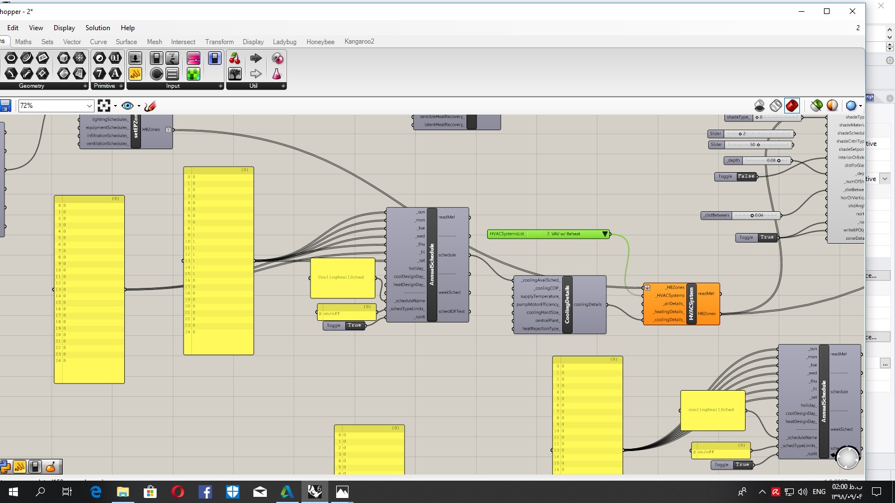The image size is (895, 503).
Task: Open the Solution menu
Action: [x=97, y=28]
